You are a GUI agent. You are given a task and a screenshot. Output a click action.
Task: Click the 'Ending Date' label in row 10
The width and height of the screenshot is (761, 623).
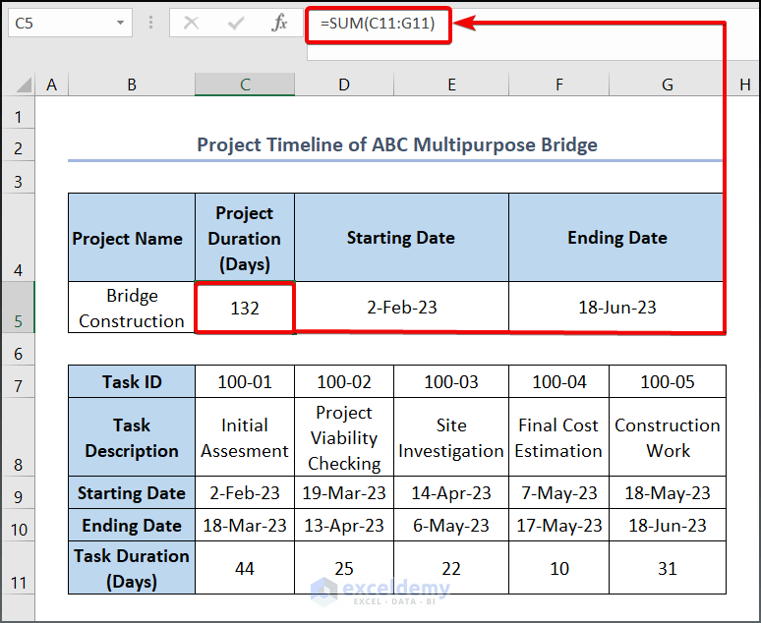click(x=132, y=525)
